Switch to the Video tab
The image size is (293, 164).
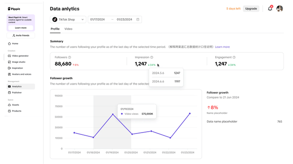click(x=68, y=29)
